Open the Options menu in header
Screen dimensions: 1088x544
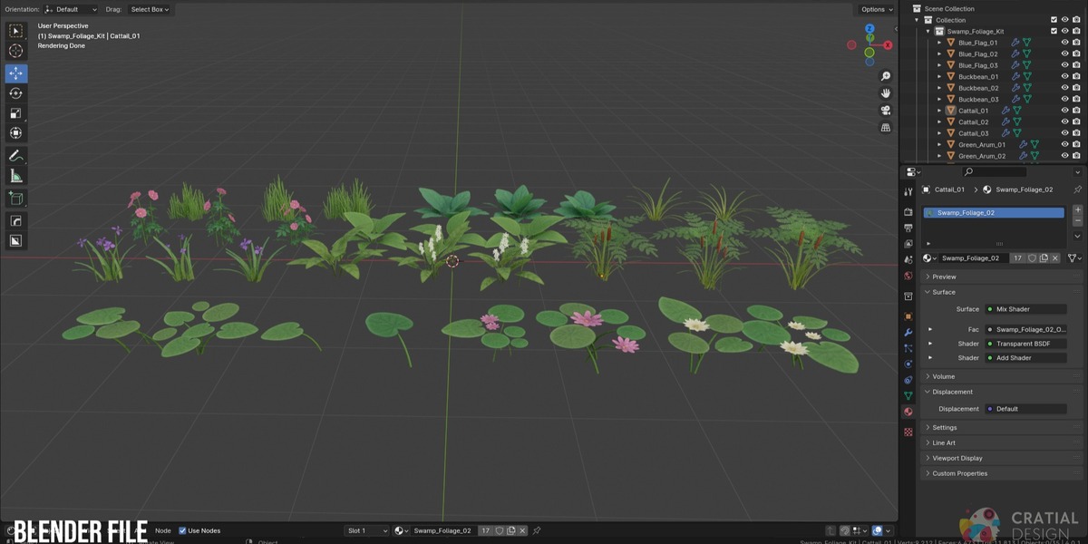[877, 9]
